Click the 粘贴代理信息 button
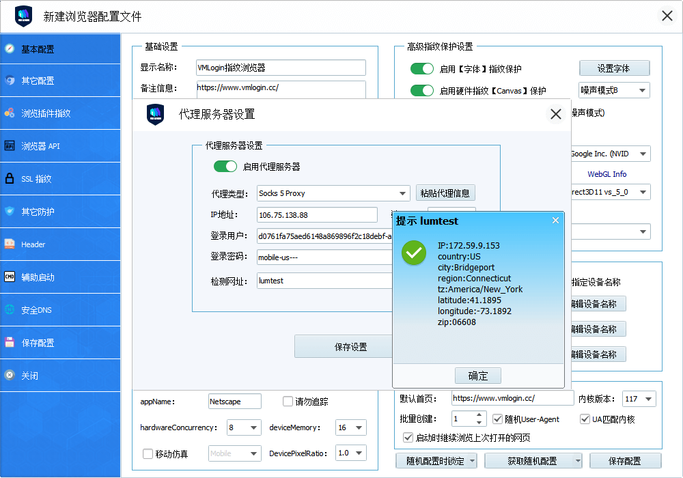The height and width of the screenshot is (478, 683). click(445, 193)
